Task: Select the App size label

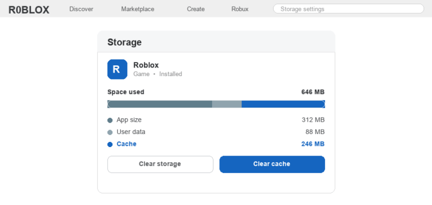Action: point(129,120)
